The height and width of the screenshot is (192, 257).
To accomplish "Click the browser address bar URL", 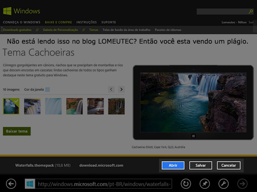I will coord(104,184).
